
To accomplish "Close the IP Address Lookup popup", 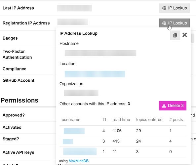I will (185, 35).
